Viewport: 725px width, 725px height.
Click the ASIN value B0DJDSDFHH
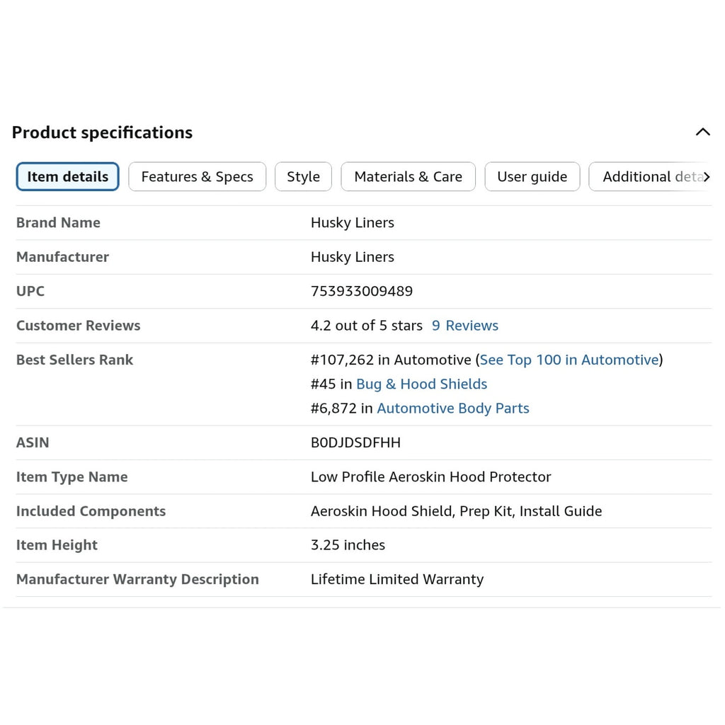(355, 443)
